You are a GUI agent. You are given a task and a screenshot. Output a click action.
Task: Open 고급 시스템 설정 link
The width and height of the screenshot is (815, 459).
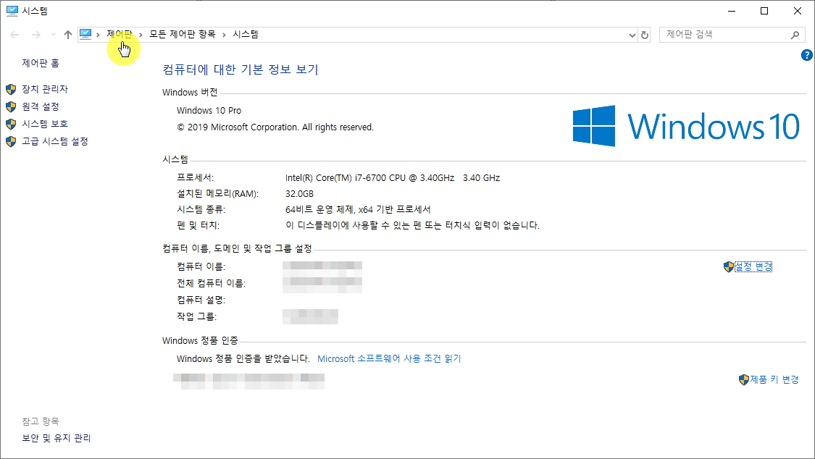click(54, 141)
